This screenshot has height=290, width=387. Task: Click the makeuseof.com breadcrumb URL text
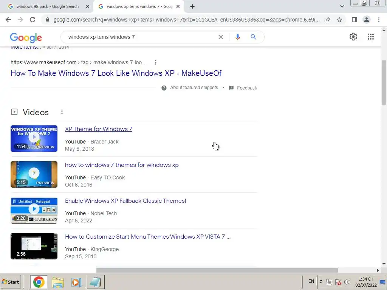tap(78, 62)
